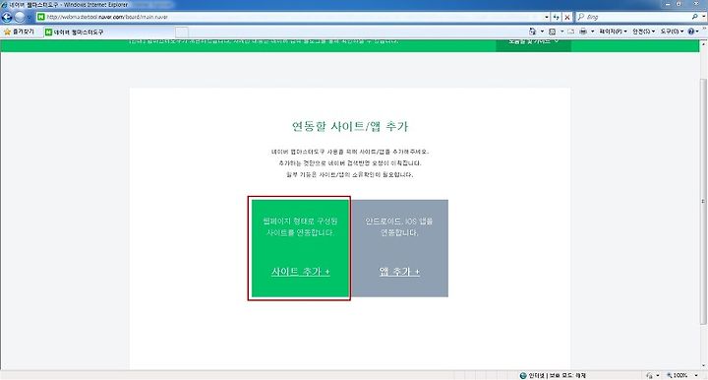Open the 안전(S) menu

(643, 32)
